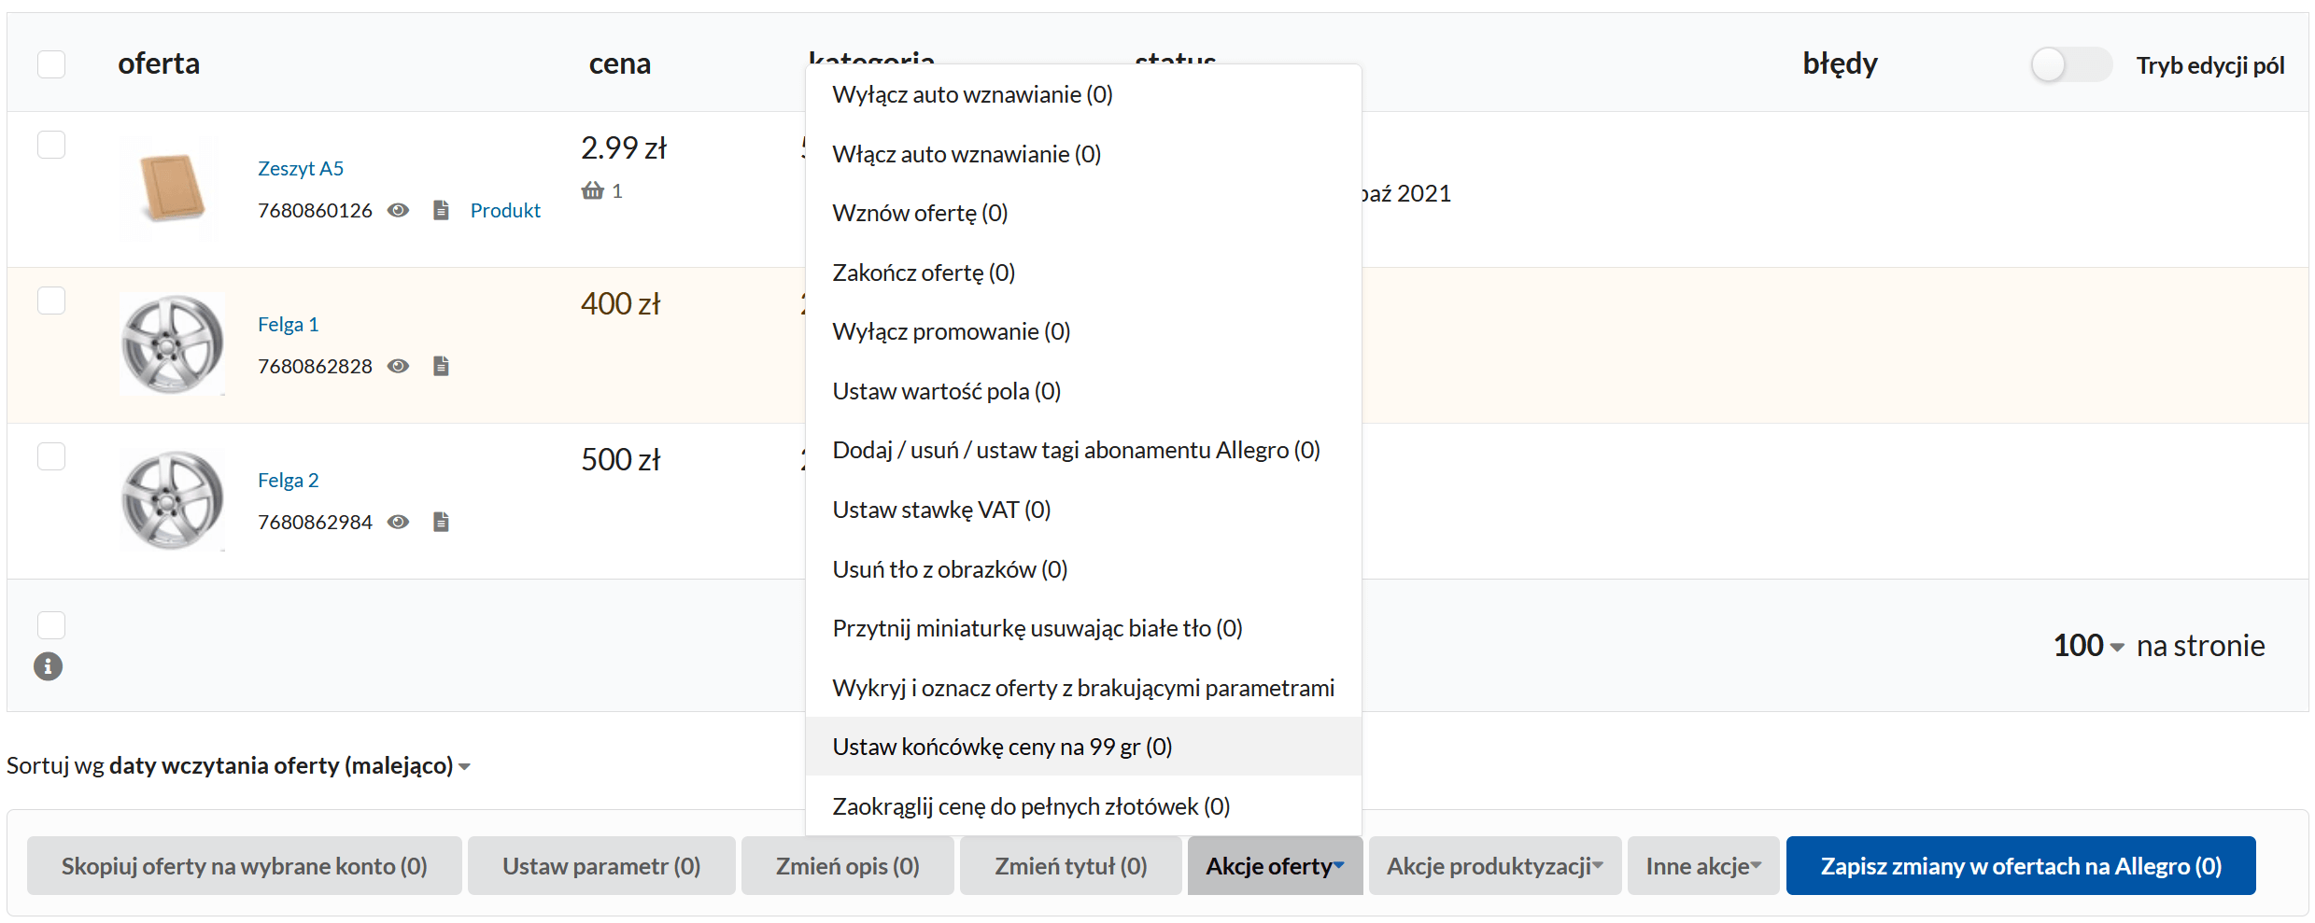This screenshot has height=923, width=2315.
Task: Tick the checkbox in the table footer
Action: (51, 625)
